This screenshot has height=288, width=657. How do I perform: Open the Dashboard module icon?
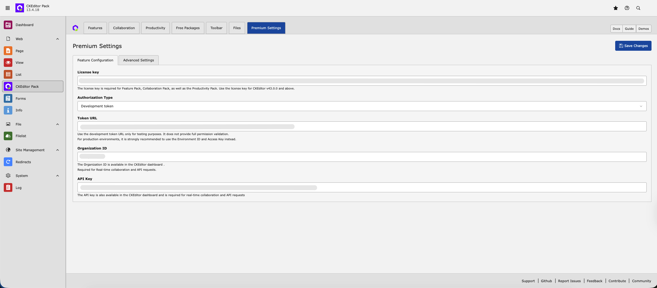(8, 25)
